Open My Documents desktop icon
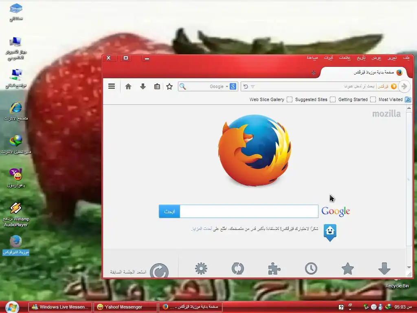This screenshot has height=313, width=417. pyautogui.click(x=16, y=12)
